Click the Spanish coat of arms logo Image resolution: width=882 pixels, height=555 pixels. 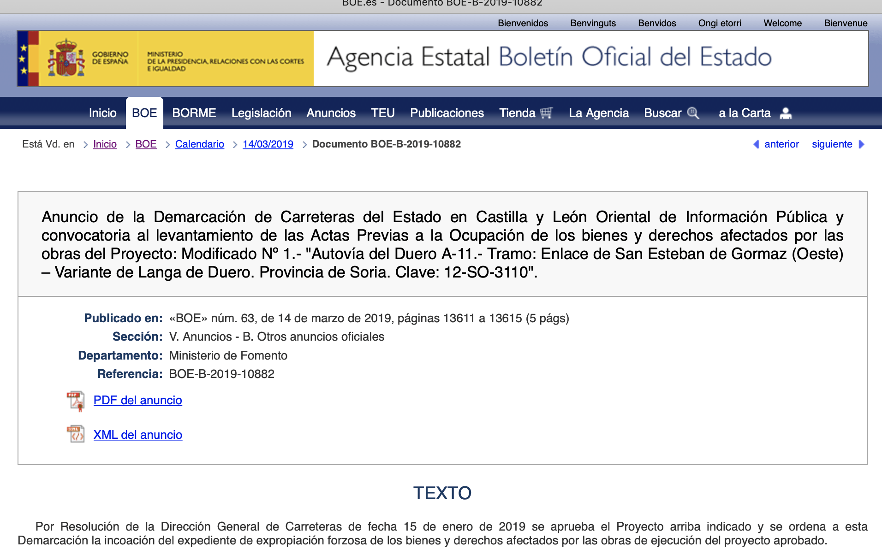coord(66,59)
